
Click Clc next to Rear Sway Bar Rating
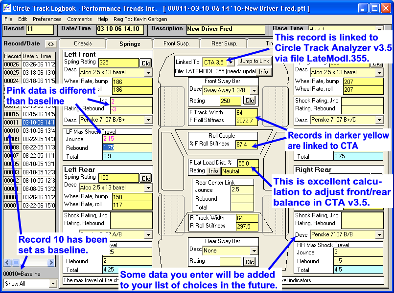coord(249,262)
